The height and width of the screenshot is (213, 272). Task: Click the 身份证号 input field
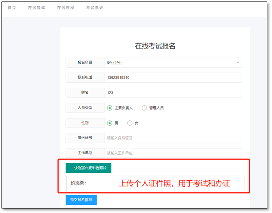click(x=173, y=138)
